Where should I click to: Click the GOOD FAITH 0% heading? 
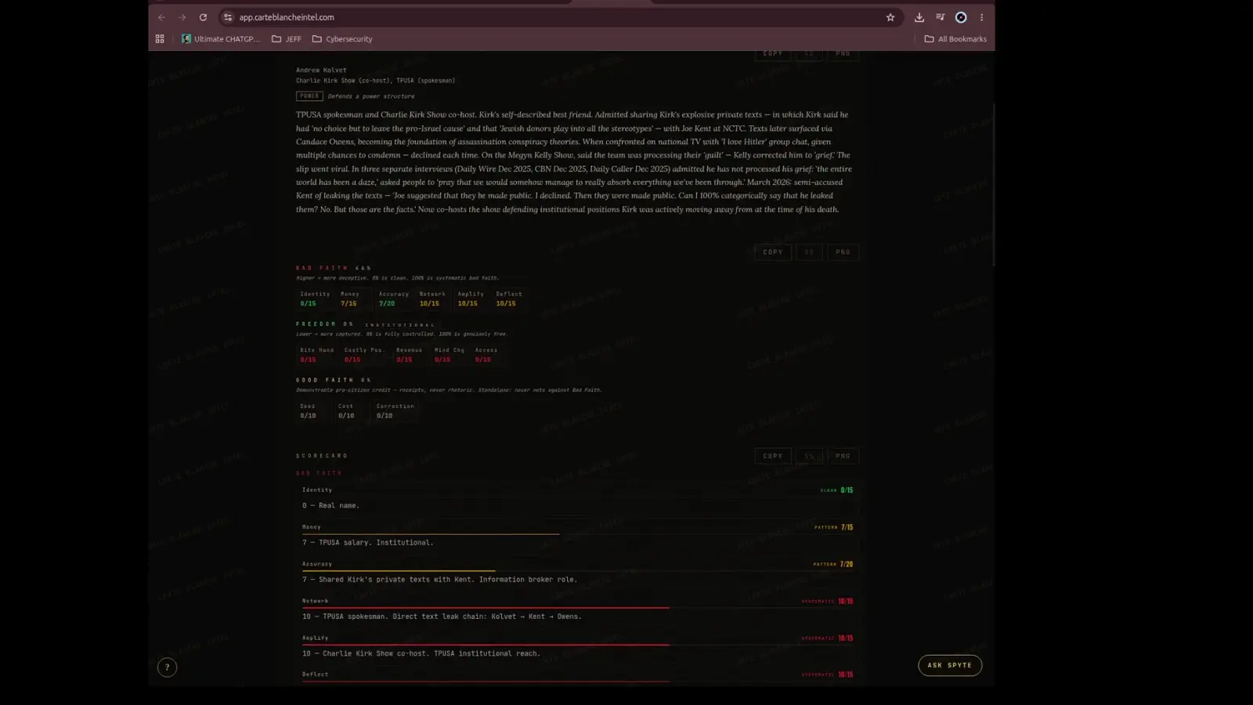click(334, 380)
